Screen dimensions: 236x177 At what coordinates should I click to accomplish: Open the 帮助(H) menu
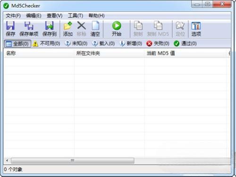[96, 16]
